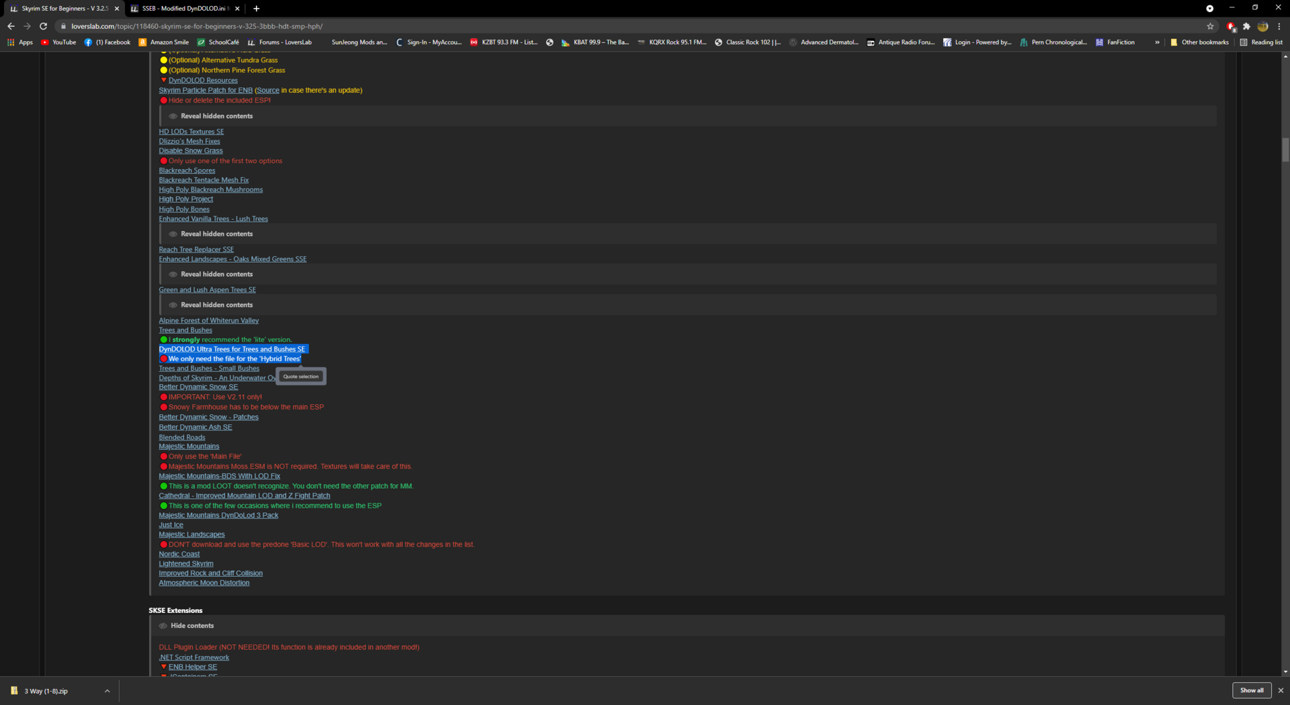1290x705 pixels.
Task: Open the Classic Rock 102 bookmark
Action: click(x=748, y=42)
